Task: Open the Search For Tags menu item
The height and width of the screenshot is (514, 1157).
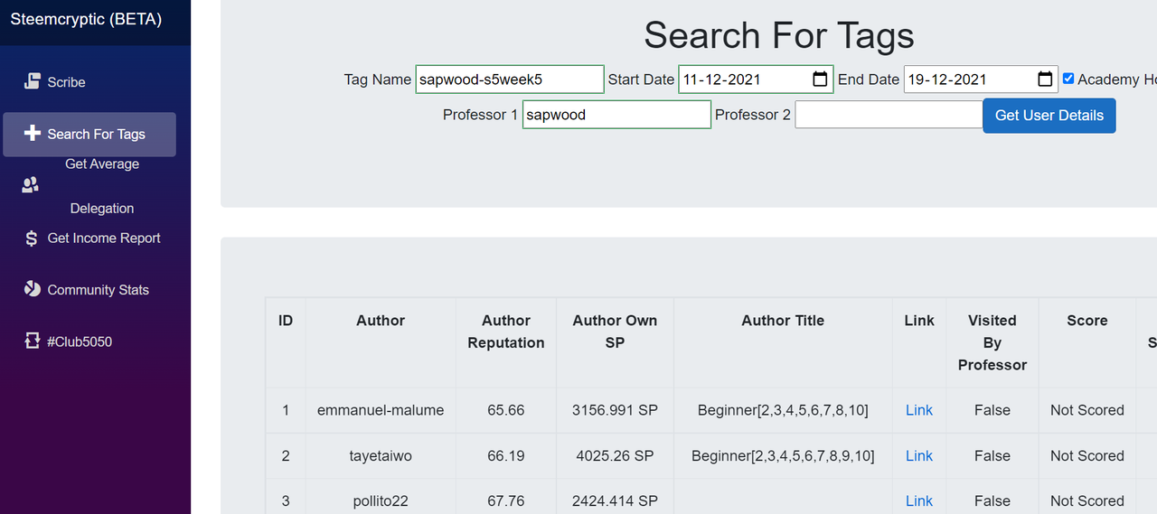Action: [89, 135]
